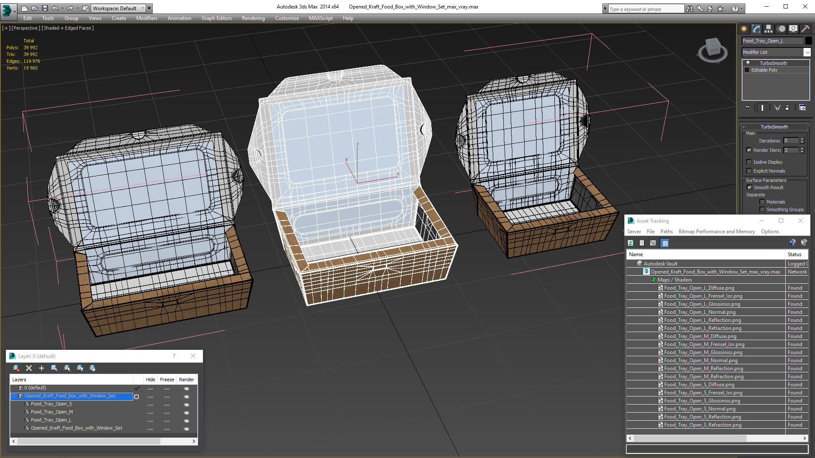This screenshot has height=458, width=815.
Task: Enable the Isoline Display checkbox
Action: [749, 162]
